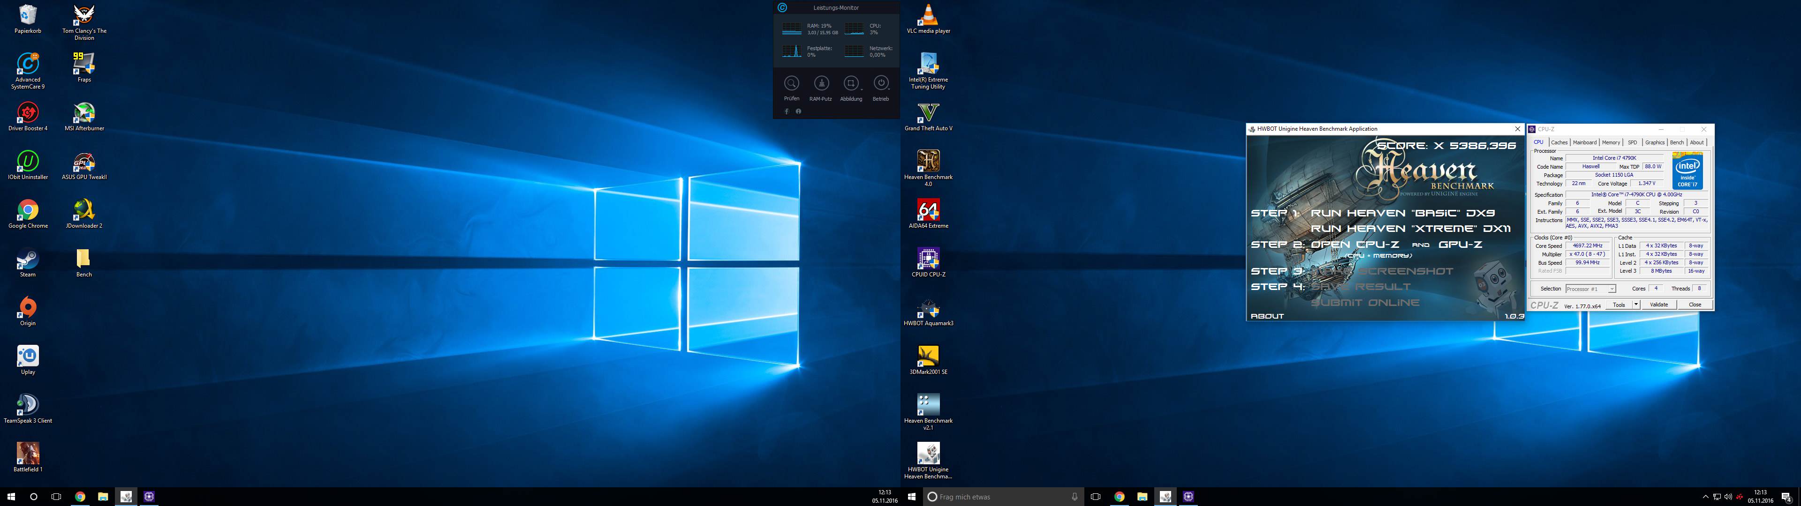Open the Graphics tab in CPU-Z
Screen dimensions: 1801x506
click(x=1655, y=142)
